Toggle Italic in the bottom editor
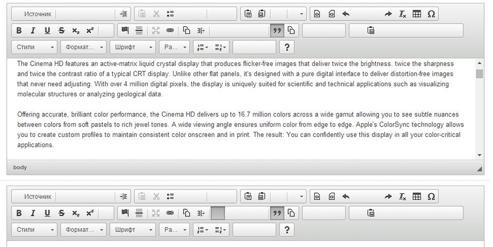This screenshot has height=247, width=493. point(33,213)
